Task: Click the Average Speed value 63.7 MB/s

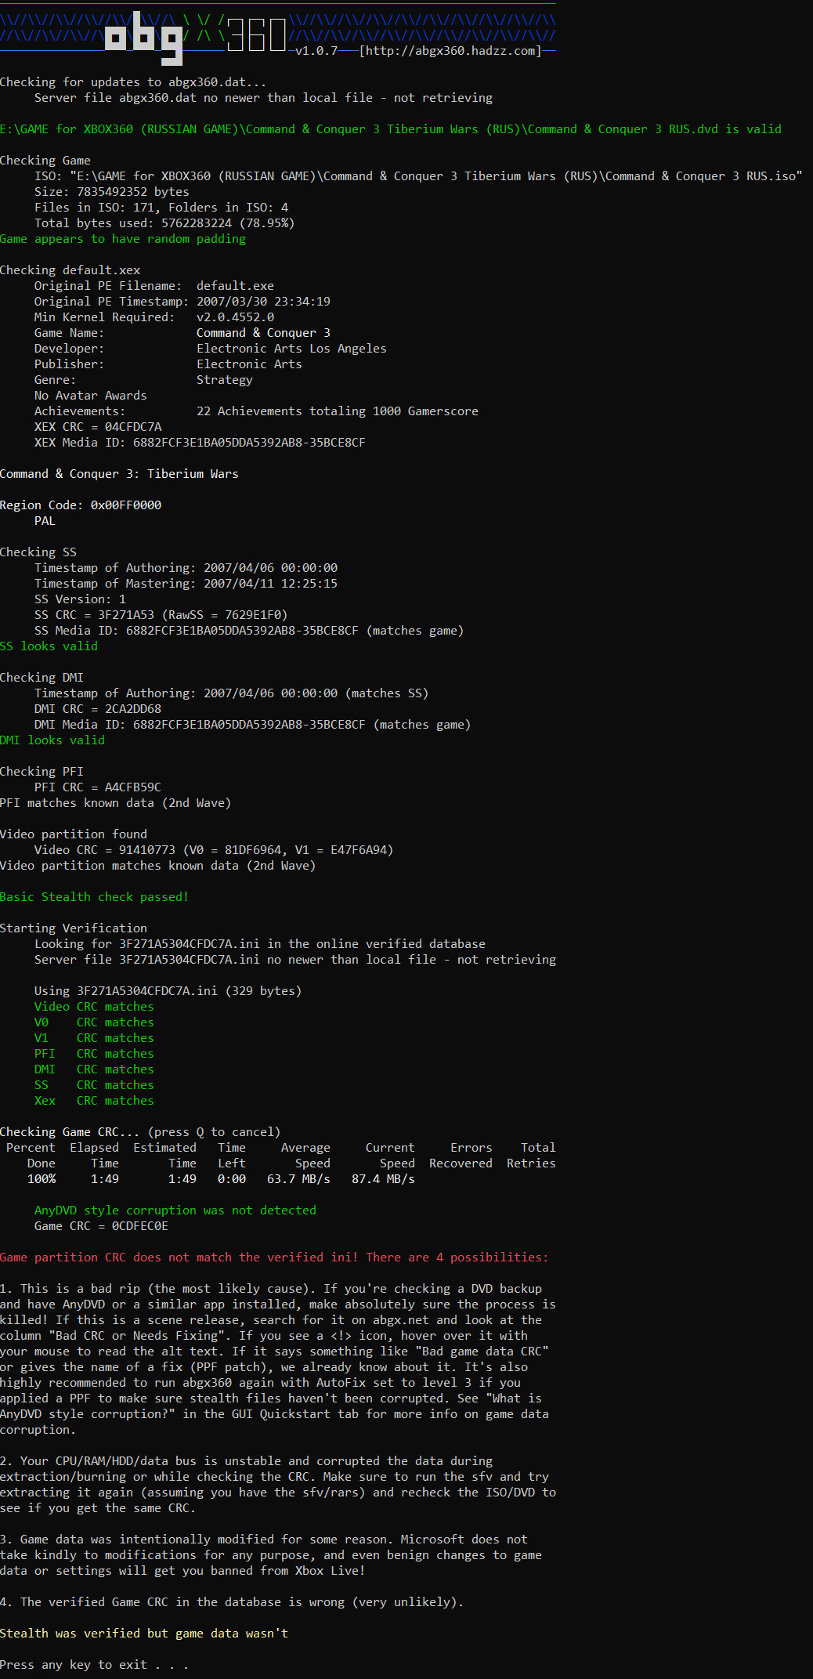Action: tap(298, 1179)
